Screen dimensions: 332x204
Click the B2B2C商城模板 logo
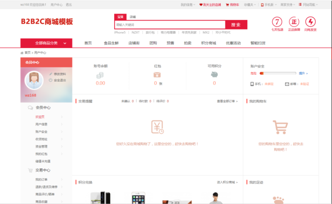click(x=47, y=22)
